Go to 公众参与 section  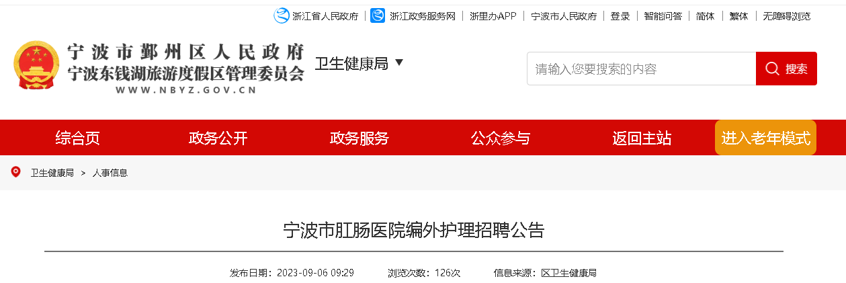(x=501, y=138)
